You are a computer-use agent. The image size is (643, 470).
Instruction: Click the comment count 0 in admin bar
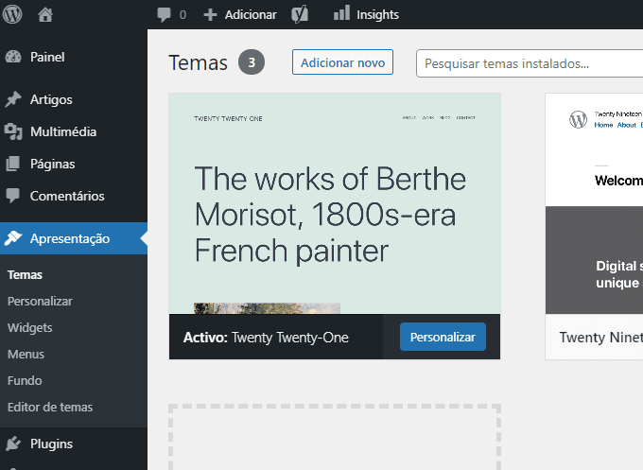(x=182, y=15)
